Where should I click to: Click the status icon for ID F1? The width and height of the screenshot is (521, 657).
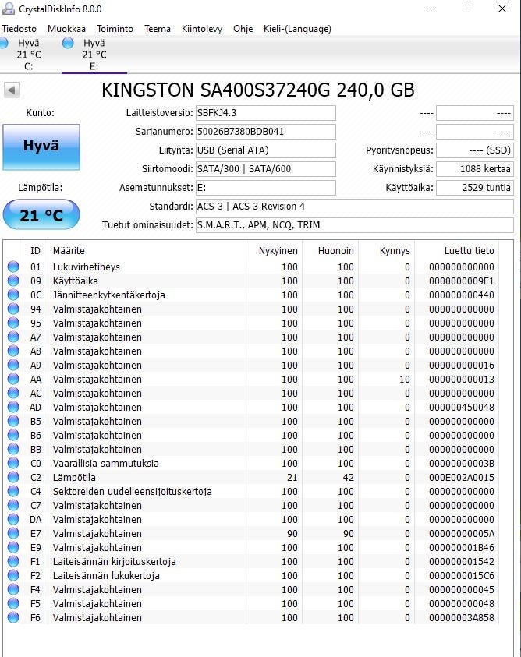(x=13, y=561)
